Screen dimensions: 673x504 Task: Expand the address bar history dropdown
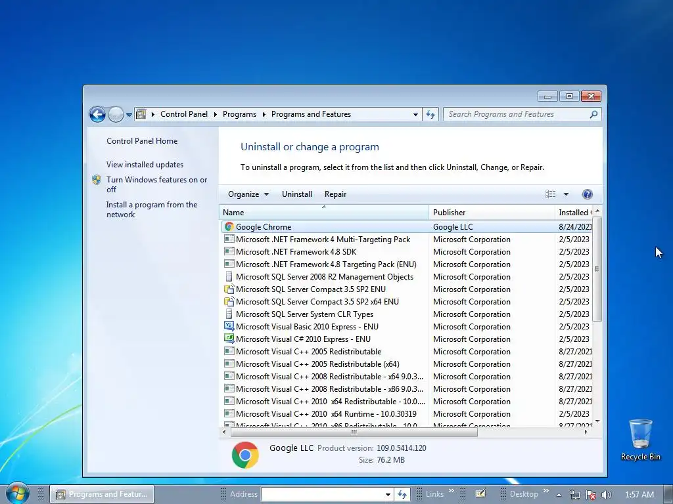pos(415,114)
